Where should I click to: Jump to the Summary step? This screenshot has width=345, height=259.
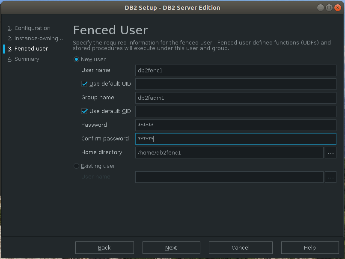coord(27,59)
